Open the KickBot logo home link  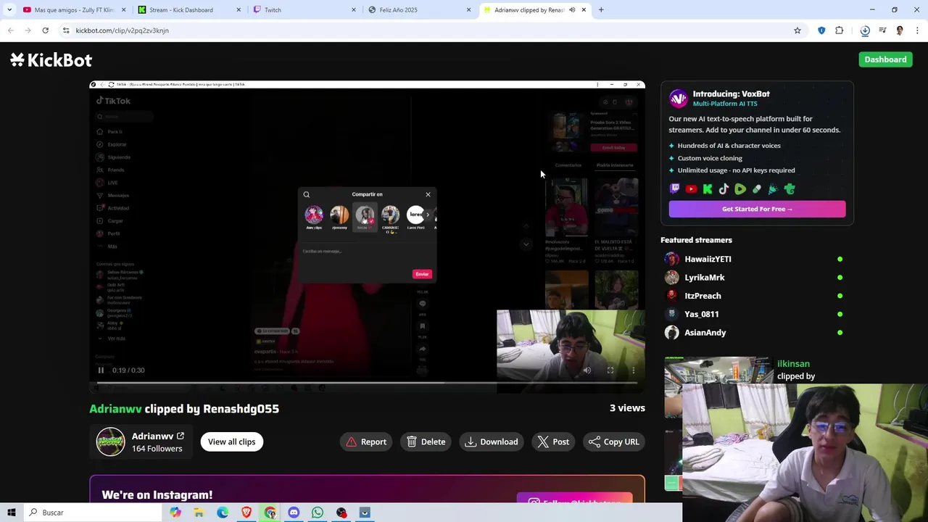[x=51, y=59]
